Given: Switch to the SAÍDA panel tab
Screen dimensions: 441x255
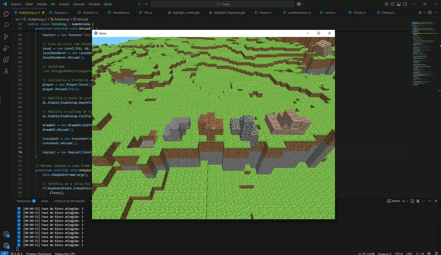Looking at the screenshot, I should tap(45, 201).
